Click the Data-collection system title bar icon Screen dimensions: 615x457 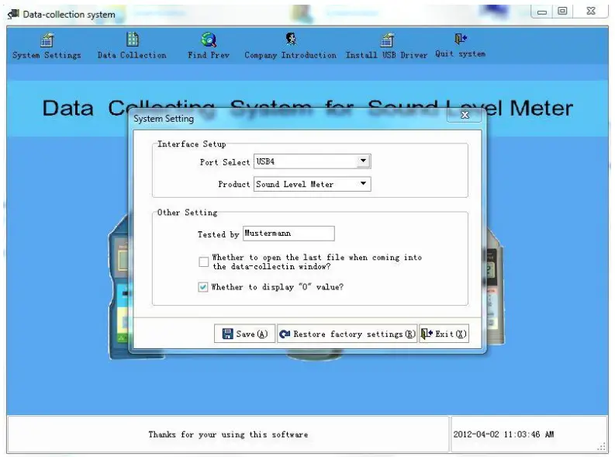pyautogui.click(x=13, y=14)
